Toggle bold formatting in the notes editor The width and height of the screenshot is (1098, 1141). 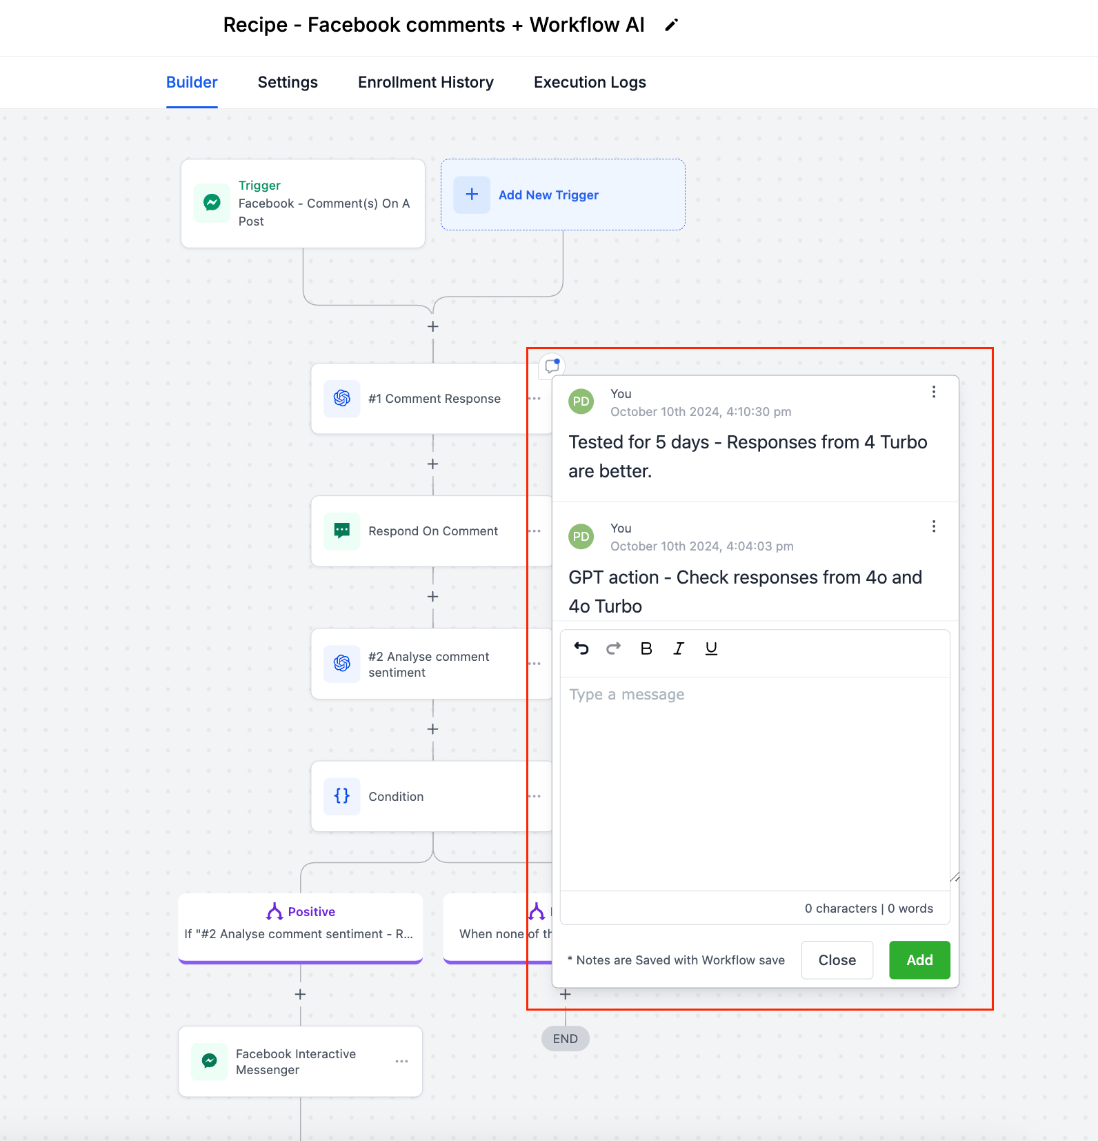[x=646, y=648]
